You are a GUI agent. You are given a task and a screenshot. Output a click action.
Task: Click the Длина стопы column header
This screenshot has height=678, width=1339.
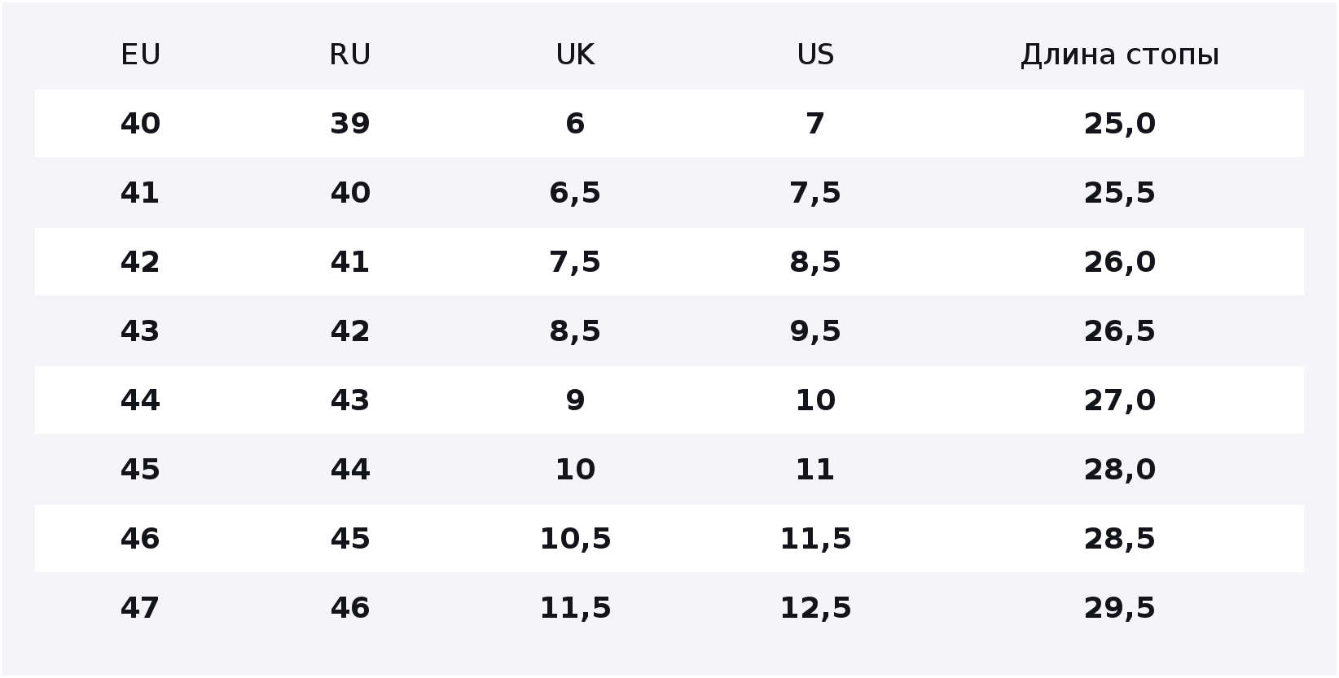[x=1120, y=55]
